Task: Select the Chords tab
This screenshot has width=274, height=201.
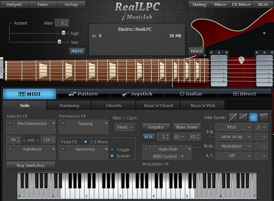Action: click(113, 105)
